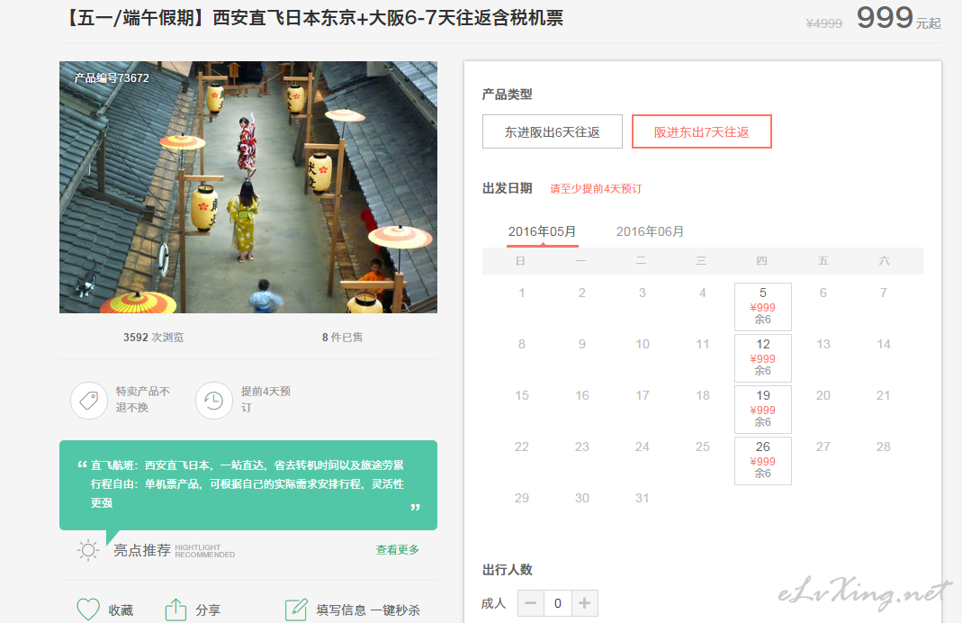Image resolution: width=962 pixels, height=623 pixels.
Task: Click calendar date 20
Action: coord(823,395)
